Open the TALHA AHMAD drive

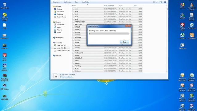pos(63,51)
